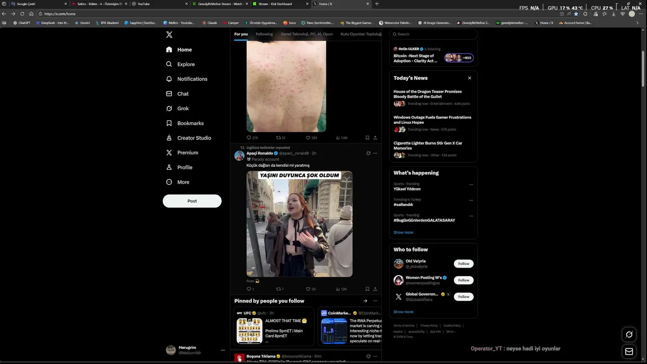View analytics of the Apaçi Ronaldo post

(x=341, y=289)
